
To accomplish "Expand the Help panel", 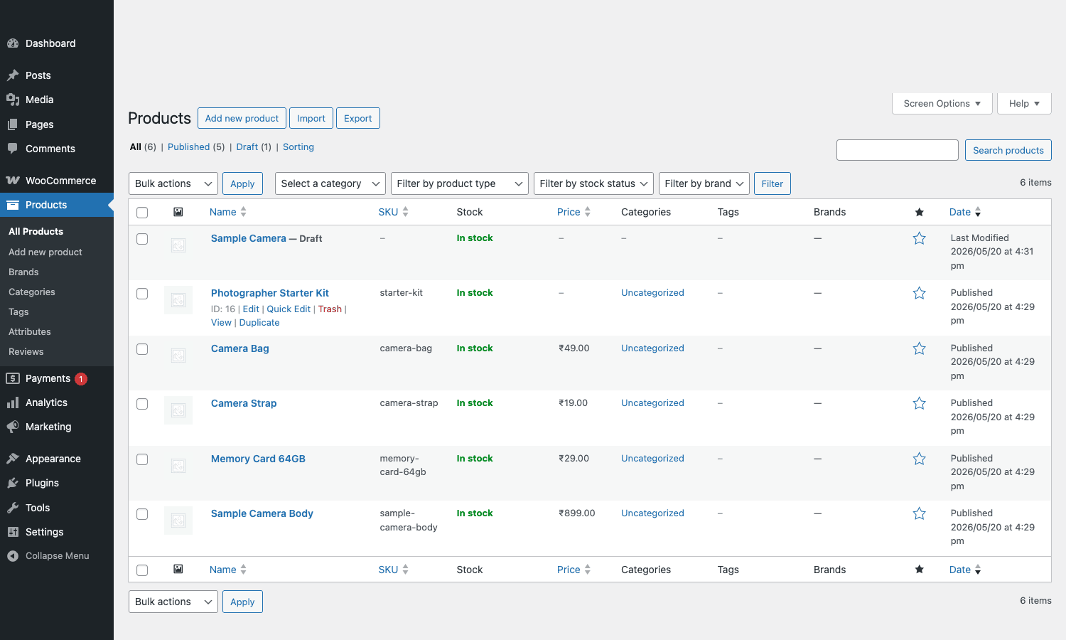I will (x=1024, y=103).
